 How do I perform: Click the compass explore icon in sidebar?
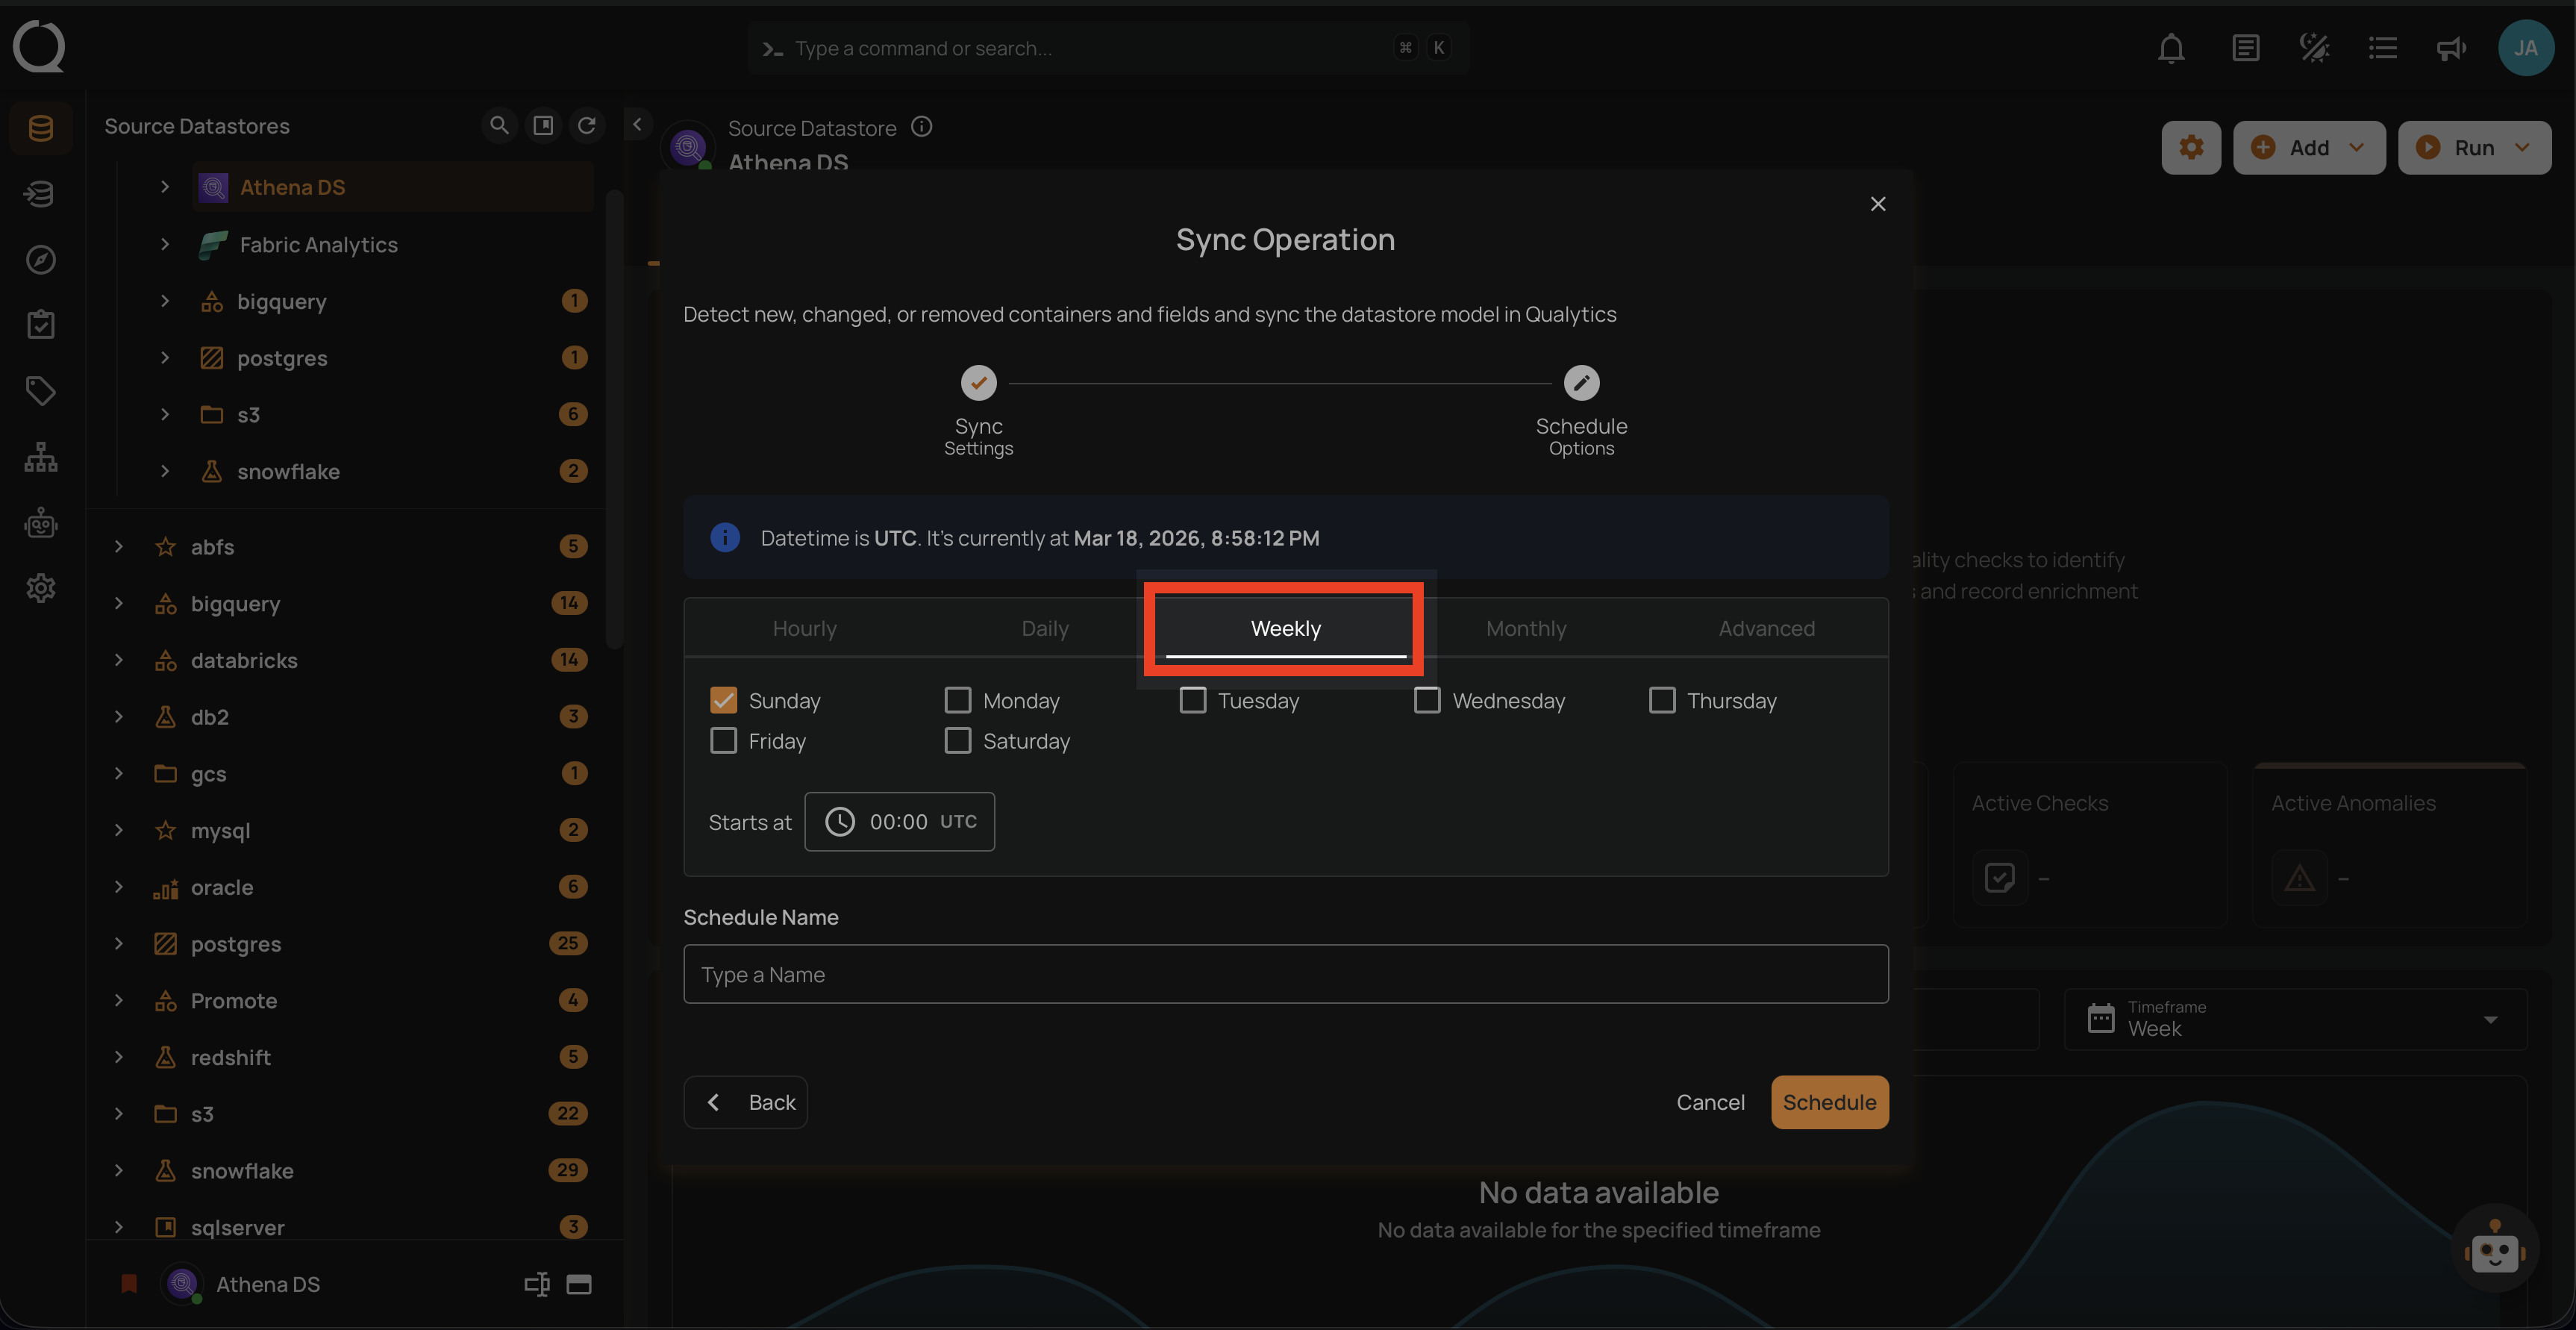coord(40,260)
